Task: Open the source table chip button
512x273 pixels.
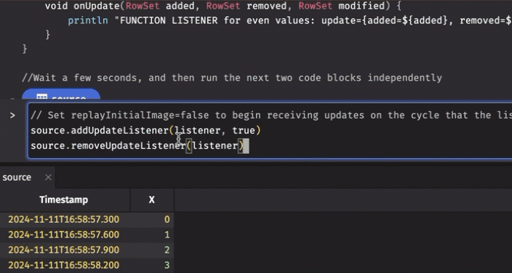Action: coord(61,94)
